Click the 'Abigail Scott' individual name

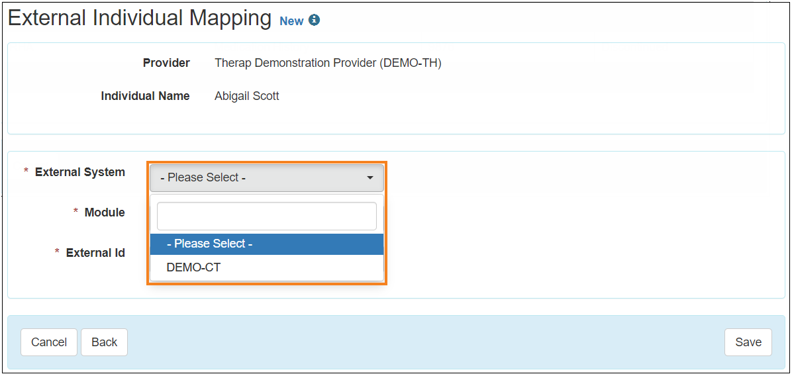pos(246,96)
